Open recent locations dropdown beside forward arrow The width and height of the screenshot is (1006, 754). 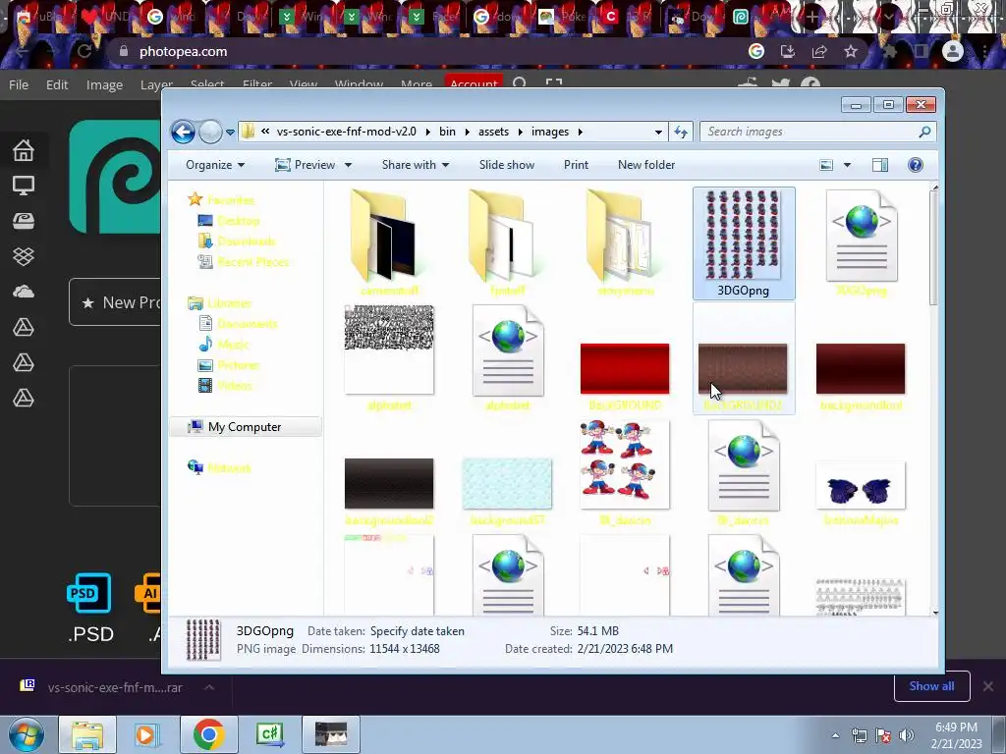tap(230, 133)
